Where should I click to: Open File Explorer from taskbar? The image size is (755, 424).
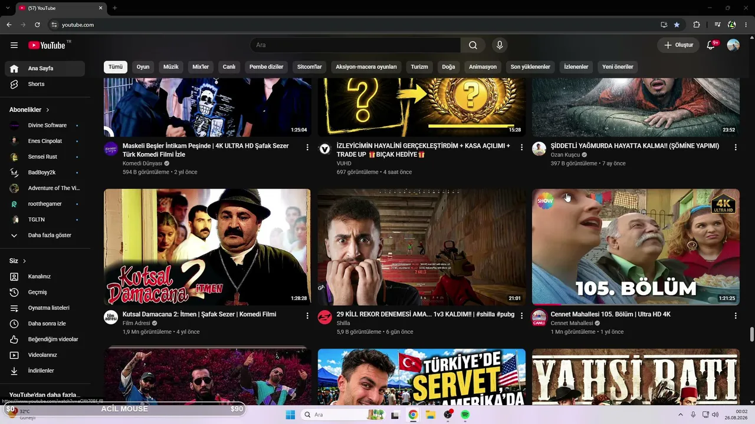431,415
